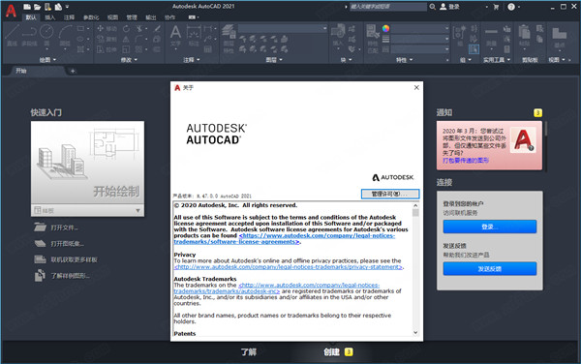Open the AutoCAD application menu logo
Screen dimensions: 581x364
click(x=11, y=11)
